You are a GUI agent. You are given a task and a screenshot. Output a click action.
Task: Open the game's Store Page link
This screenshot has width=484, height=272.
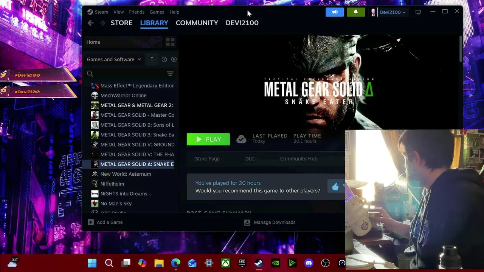coord(207,159)
